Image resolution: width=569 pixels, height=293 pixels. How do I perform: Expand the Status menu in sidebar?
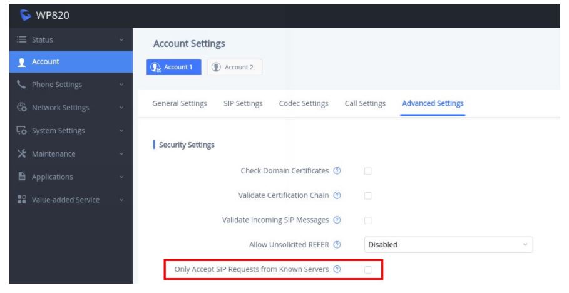point(121,40)
